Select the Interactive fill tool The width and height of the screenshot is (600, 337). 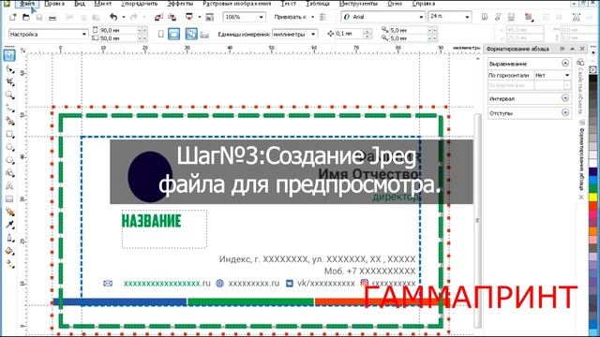[10, 264]
